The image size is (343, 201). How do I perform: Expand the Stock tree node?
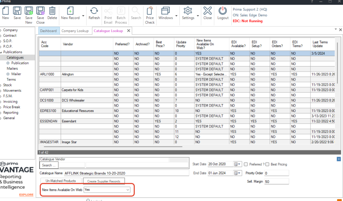pyautogui.click(x=1, y=85)
